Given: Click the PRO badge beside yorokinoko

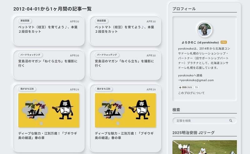Looking at the screenshot, I should (x=224, y=42).
